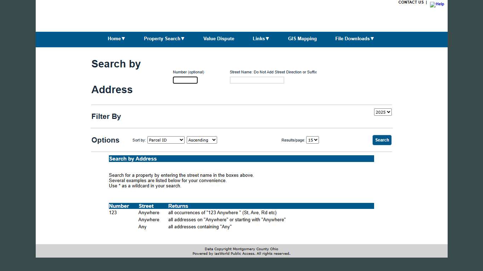Click the Help icon in the top corner
The image size is (483, 271).
(x=437, y=5)
